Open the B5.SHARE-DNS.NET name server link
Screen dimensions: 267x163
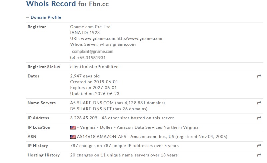[x=91, y=109]
